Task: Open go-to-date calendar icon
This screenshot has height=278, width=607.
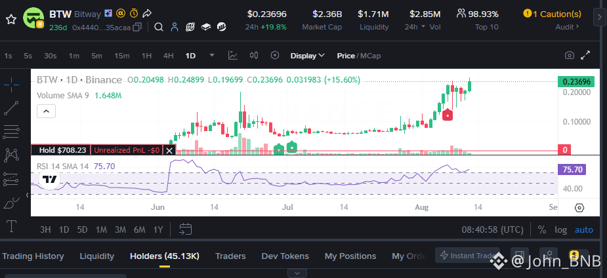Action: pos(186,229)
